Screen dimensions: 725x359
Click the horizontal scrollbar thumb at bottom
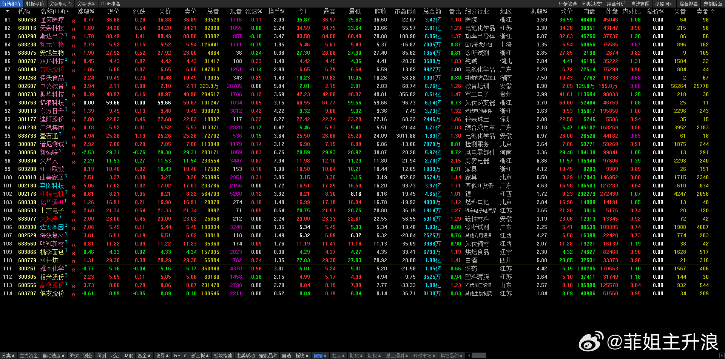[x=479, y=356]
